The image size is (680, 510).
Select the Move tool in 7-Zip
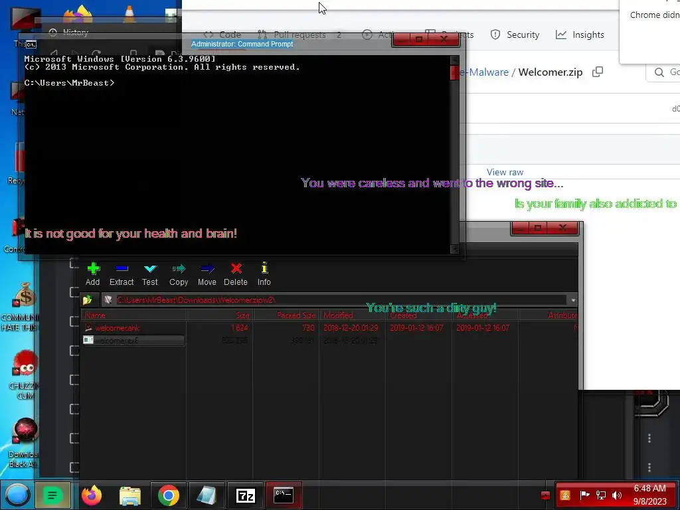(207, 274)
